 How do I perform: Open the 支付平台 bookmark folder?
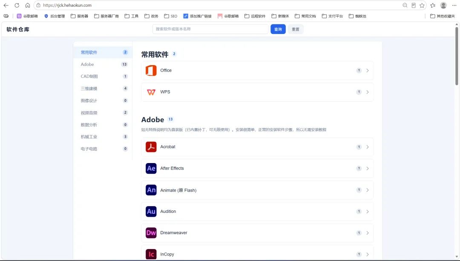click(x=332, y=16)
